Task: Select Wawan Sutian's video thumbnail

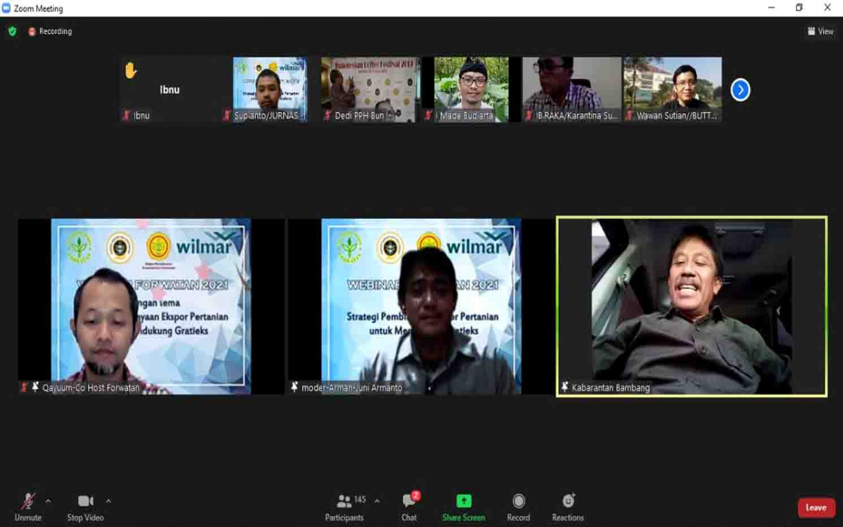Action: 673,90
